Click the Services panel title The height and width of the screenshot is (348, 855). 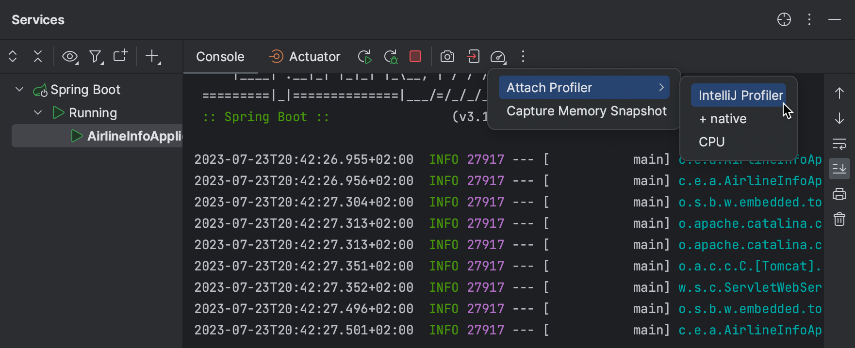[38, 20]
